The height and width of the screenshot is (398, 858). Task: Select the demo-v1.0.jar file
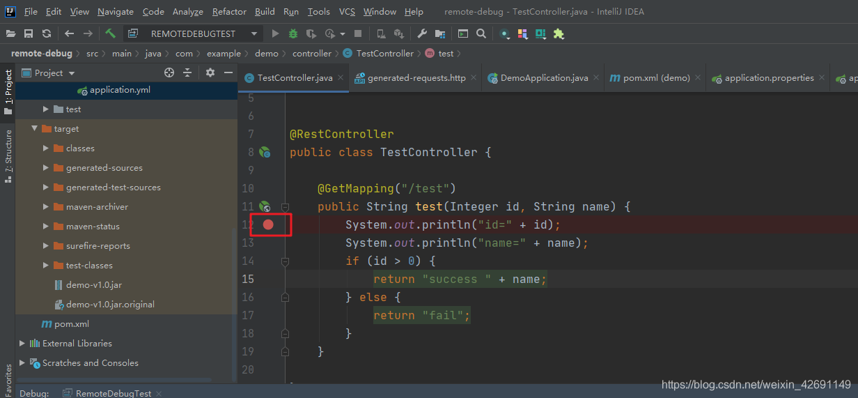[94, 284]
